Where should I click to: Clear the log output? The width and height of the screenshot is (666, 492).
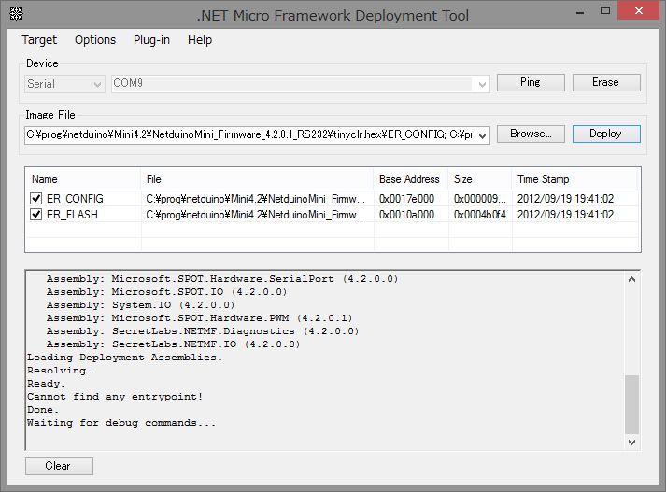[x=59, y=466]
